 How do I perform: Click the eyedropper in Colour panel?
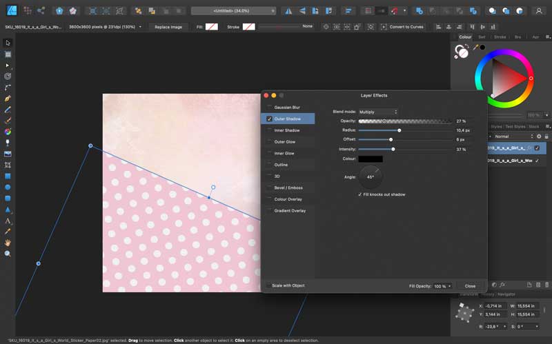click(475, 47)
